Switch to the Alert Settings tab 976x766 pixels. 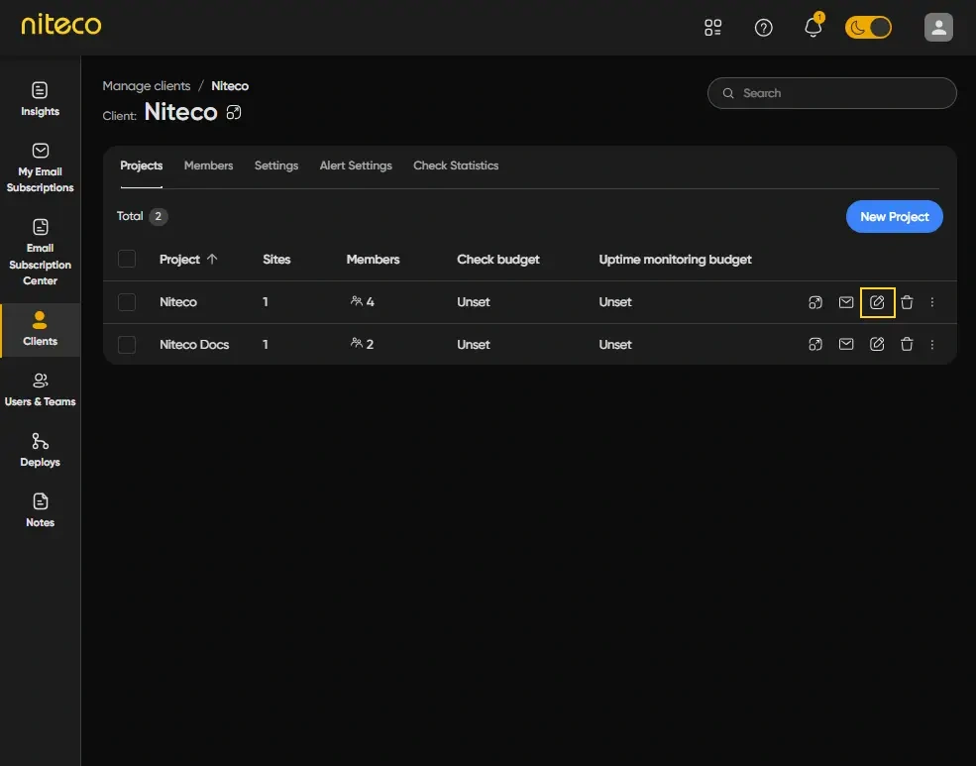point(356,165)
